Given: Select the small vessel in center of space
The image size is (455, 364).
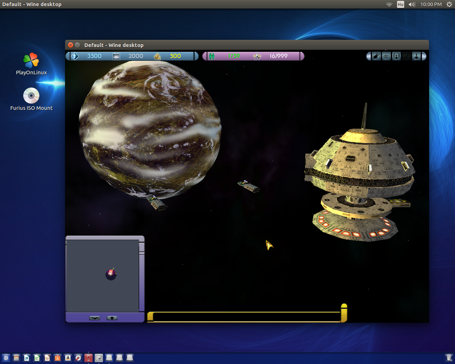Looking at the screenshot, I should pos(248,186).
